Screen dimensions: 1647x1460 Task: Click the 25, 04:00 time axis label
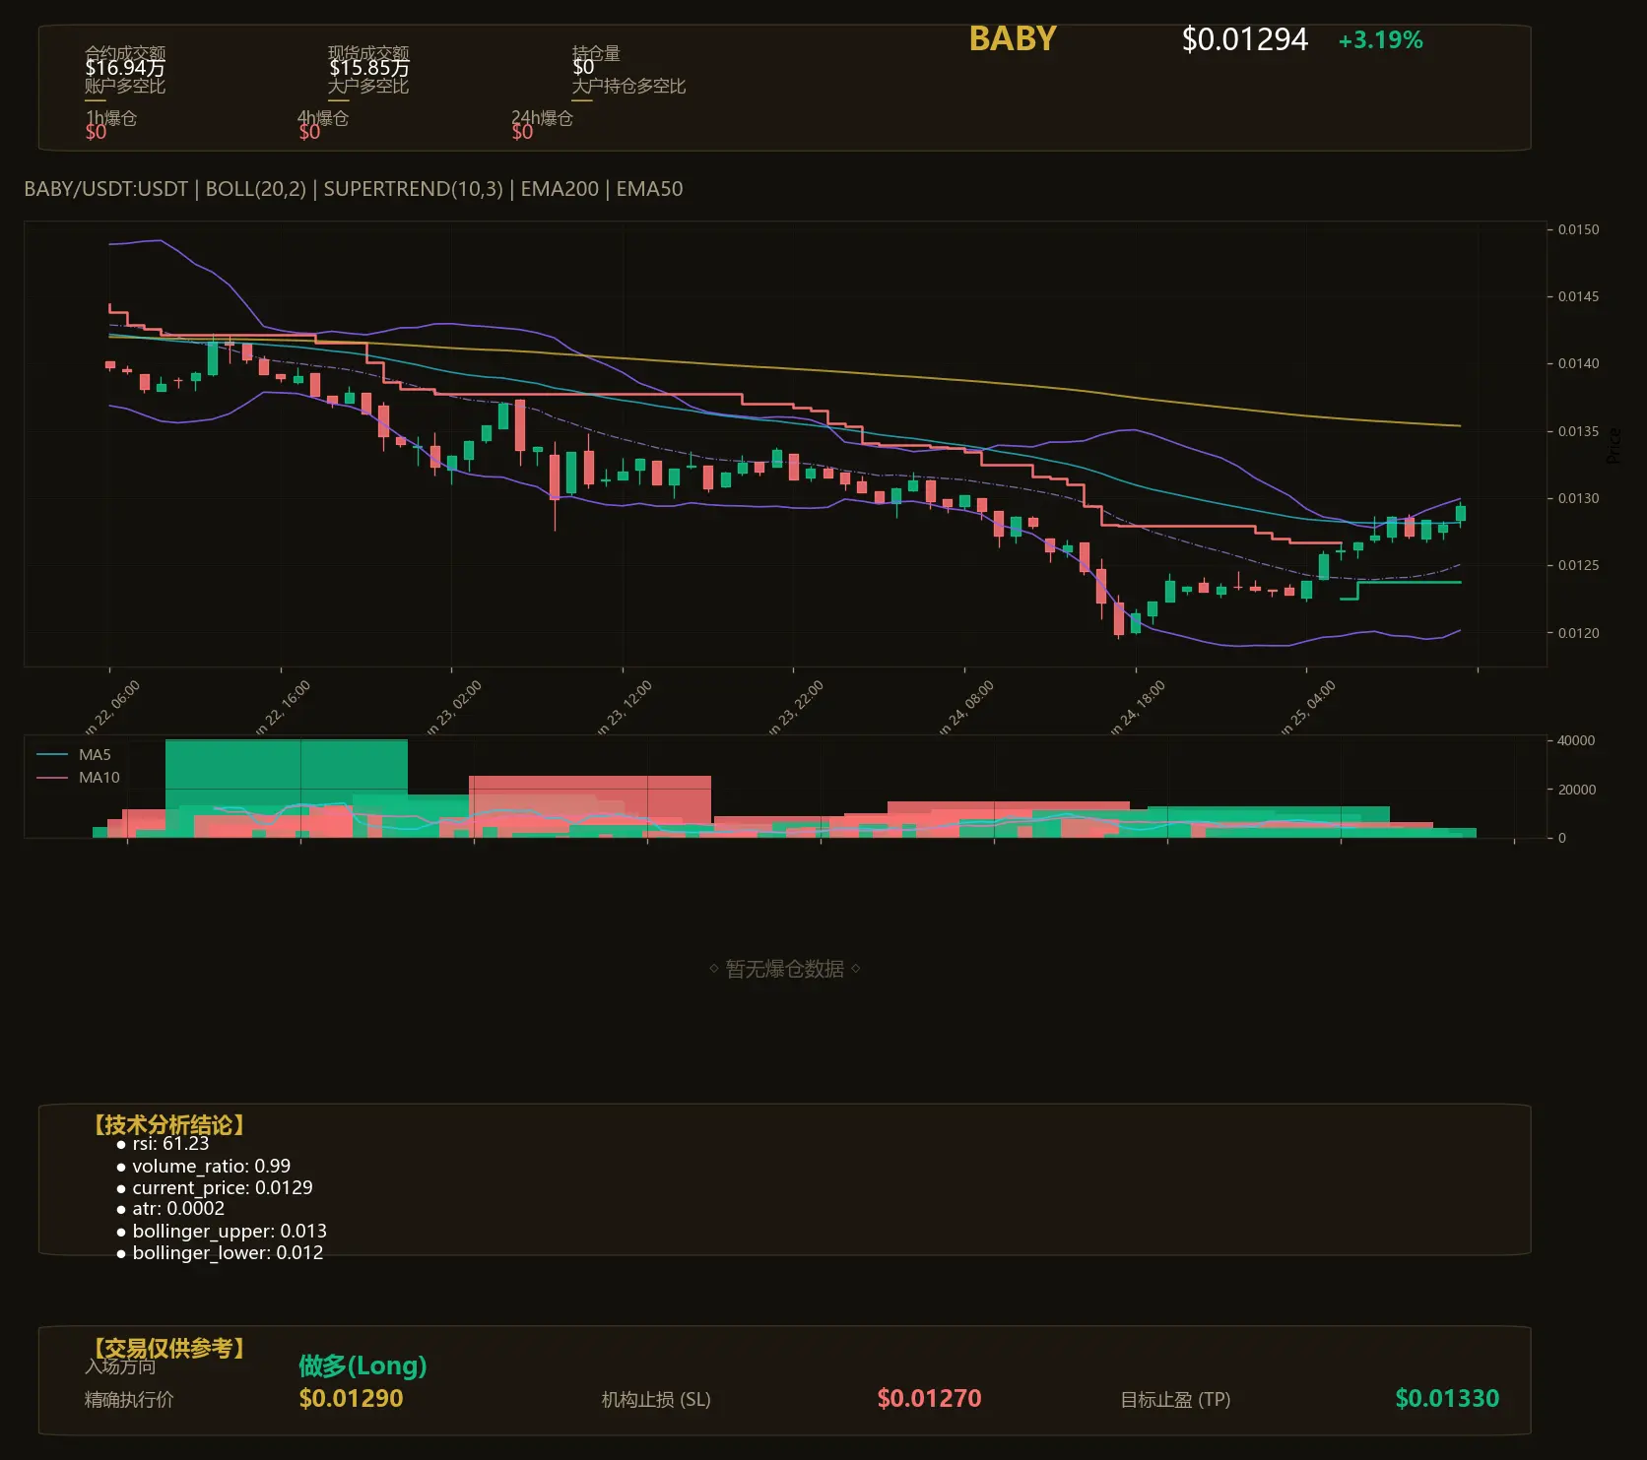click(x=1309, y=707)
